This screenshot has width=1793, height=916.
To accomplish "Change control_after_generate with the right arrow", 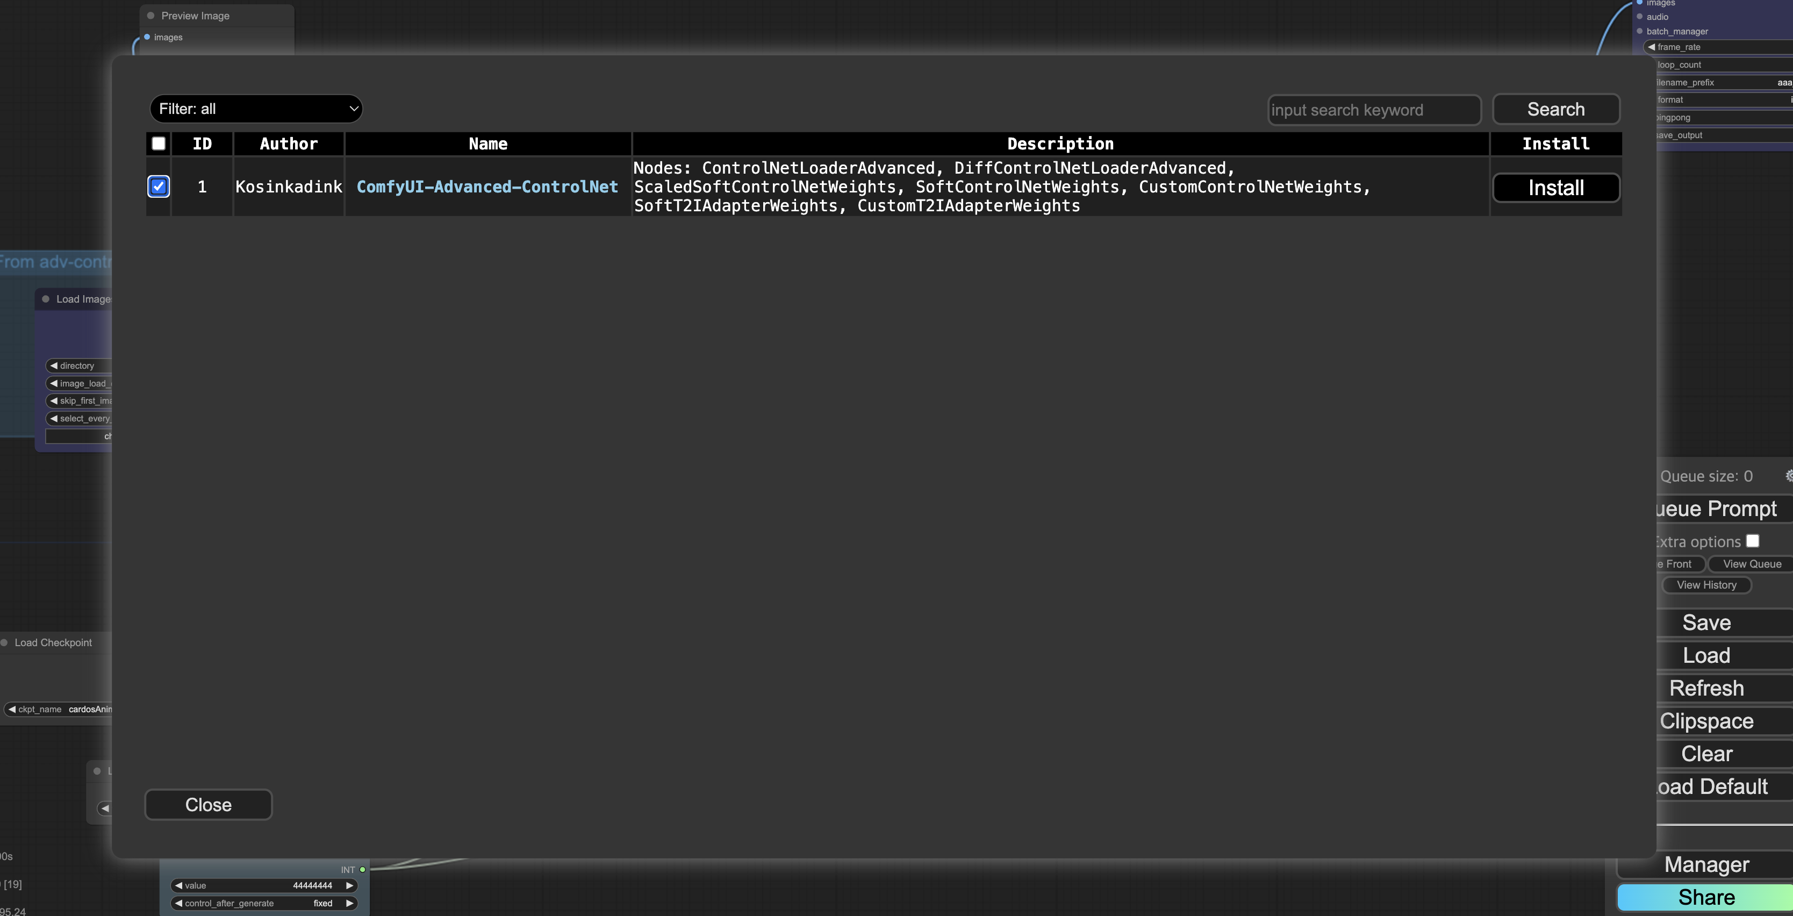I will tap(349, 904).
